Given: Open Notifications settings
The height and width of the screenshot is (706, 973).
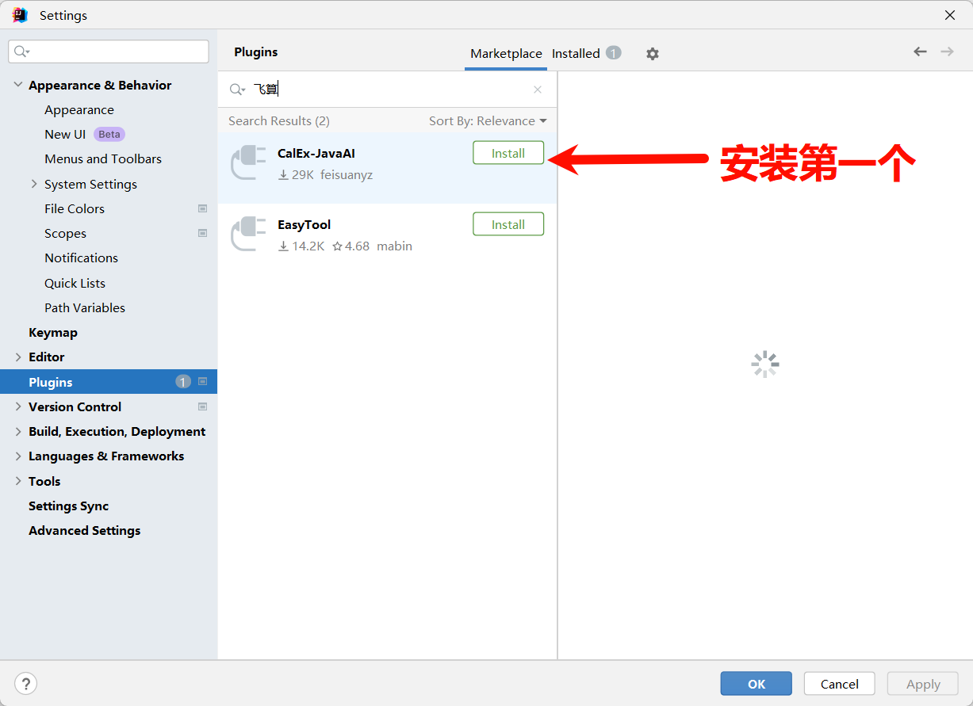Looking at the screenshot, I should 81,258.
